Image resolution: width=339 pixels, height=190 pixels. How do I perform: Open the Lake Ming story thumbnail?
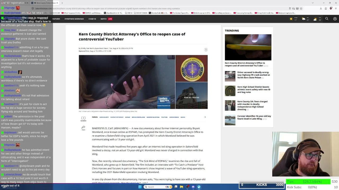230,120
